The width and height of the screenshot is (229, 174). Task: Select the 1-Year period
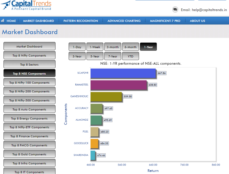tap(148, 47)
